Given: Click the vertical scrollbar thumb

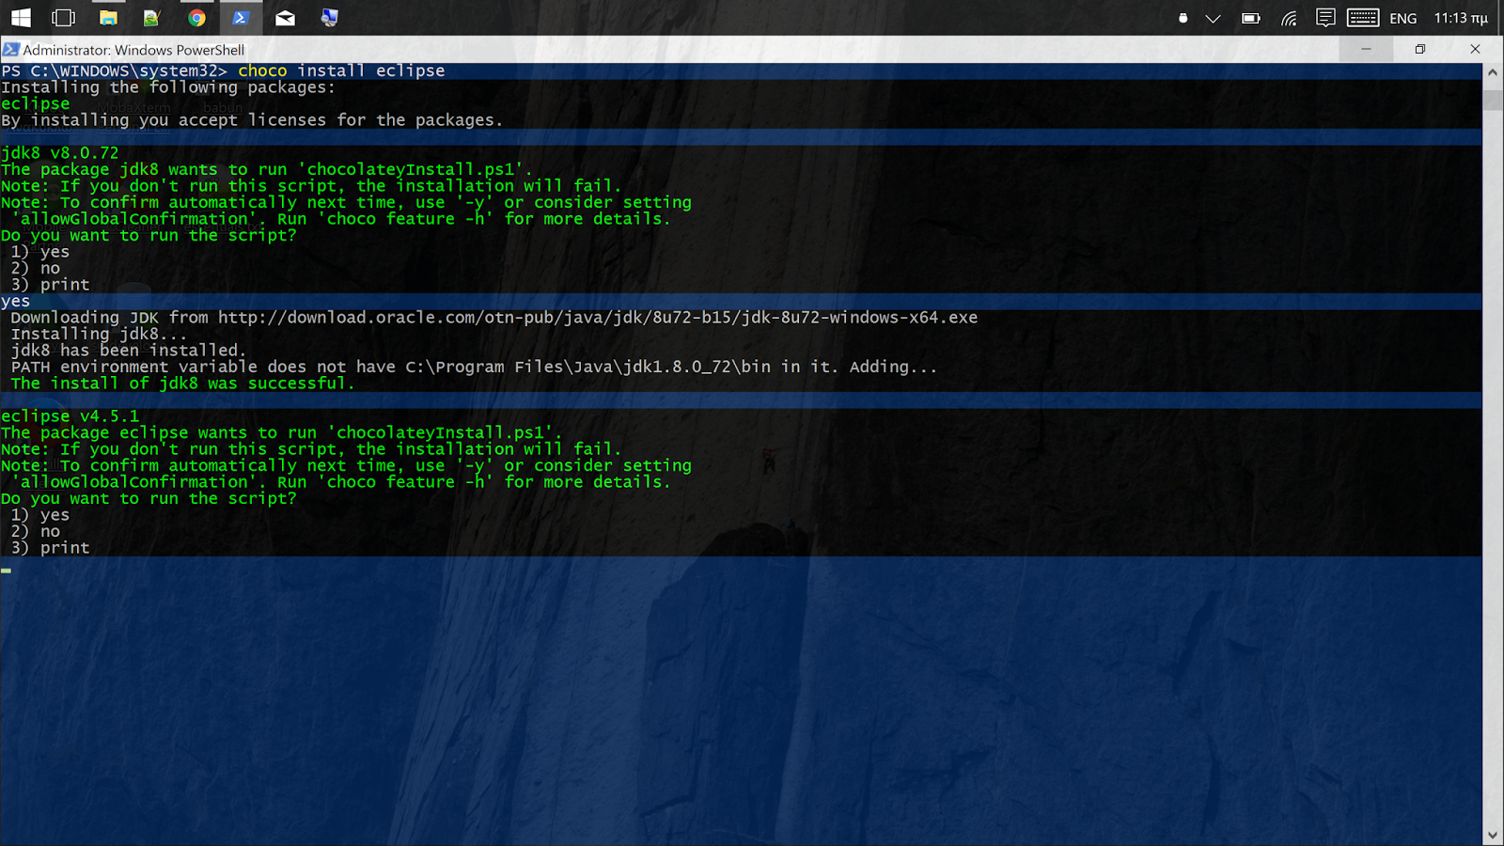Looking at the screenshot, I should pos(1493,102).
